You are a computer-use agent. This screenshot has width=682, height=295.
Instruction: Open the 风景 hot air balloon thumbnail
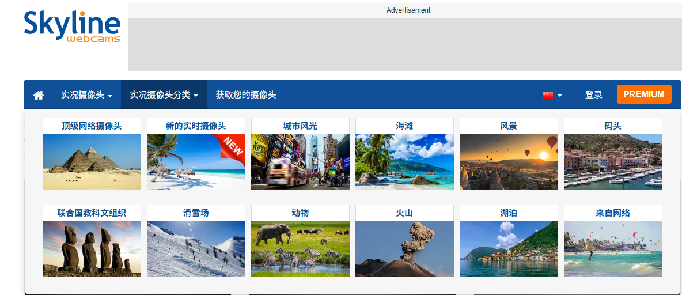point(509,162)
